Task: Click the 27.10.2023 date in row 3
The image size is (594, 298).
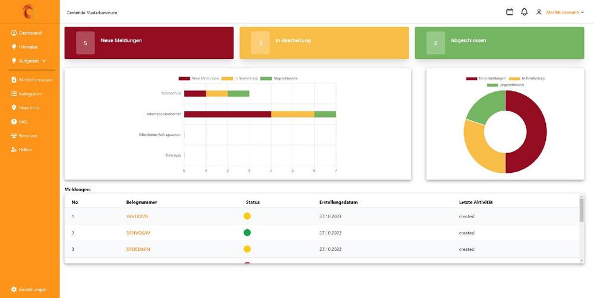Action: tap(330, 249)
